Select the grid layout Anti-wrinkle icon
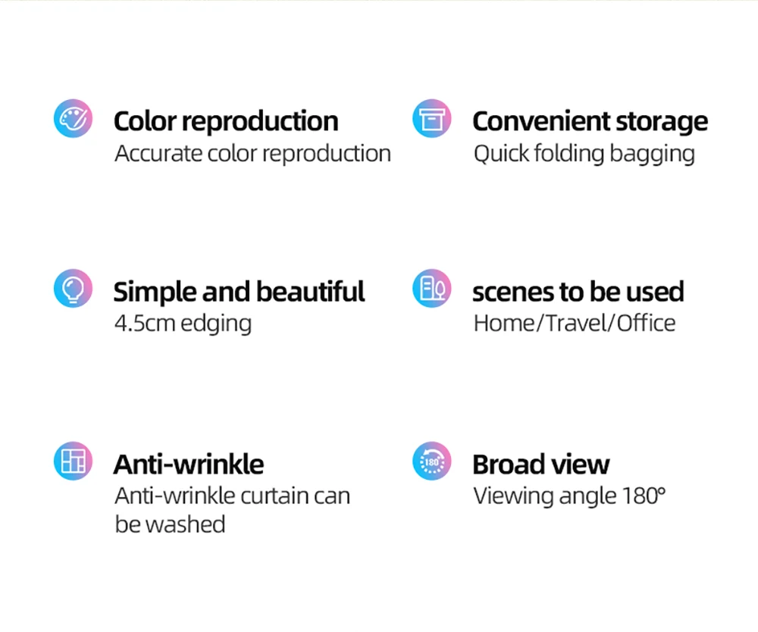 click(73, 461)
